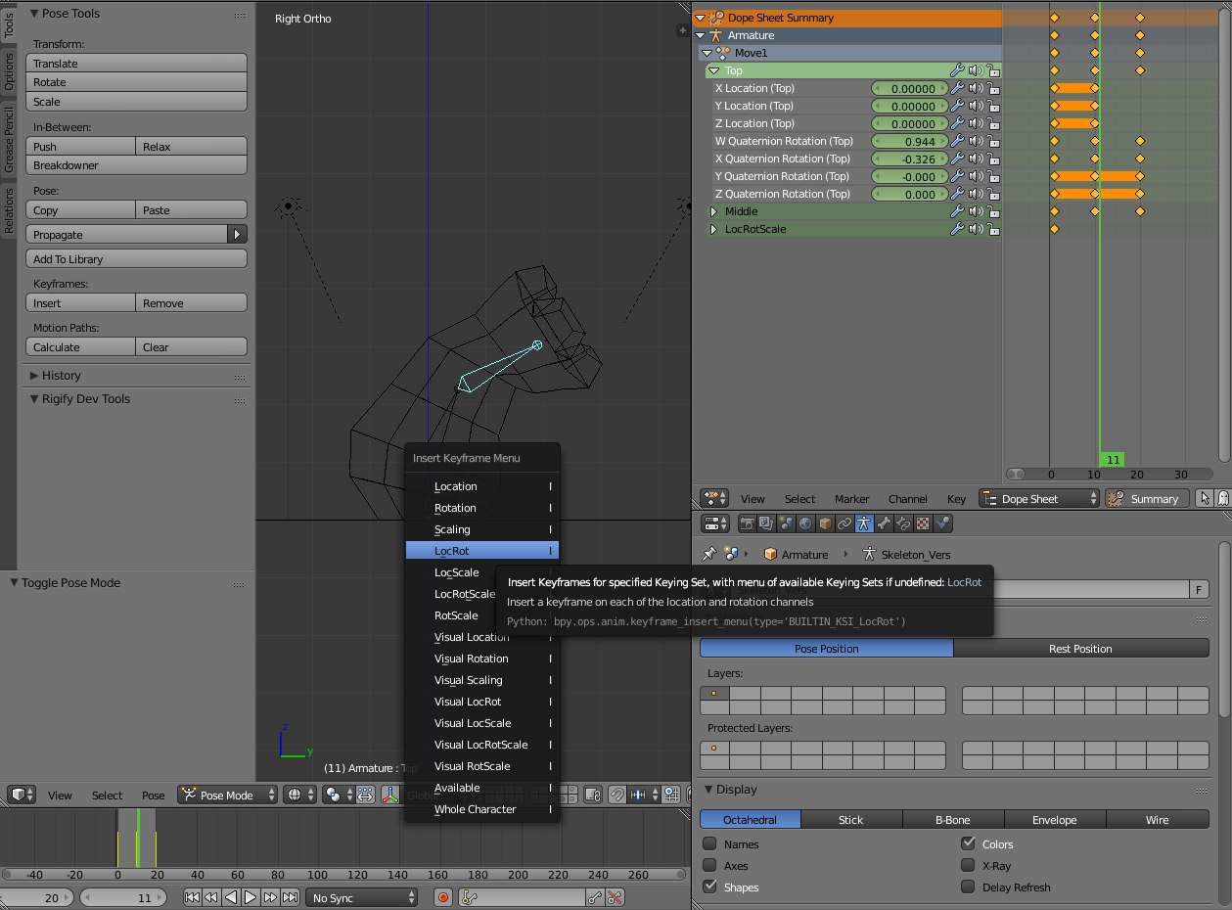Click the 3D manipulator axes icon
This screenshot has height=910, width=1232.
pos(389,795)
